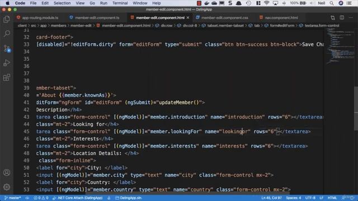Open the Run menu
The image size is (358, 201).
[103, 3]
